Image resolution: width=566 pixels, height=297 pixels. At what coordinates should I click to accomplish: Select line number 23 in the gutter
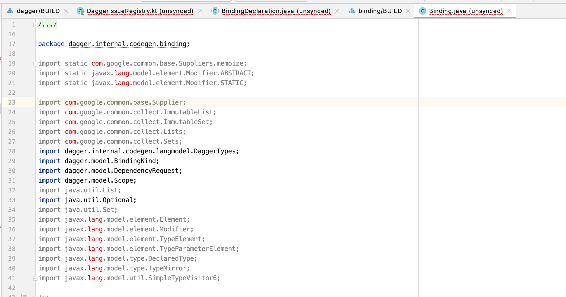[12, 102]
